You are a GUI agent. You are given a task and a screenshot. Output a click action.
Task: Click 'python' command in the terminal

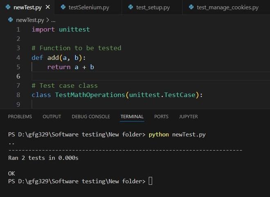pyautogui.click(x=159, y=134)
